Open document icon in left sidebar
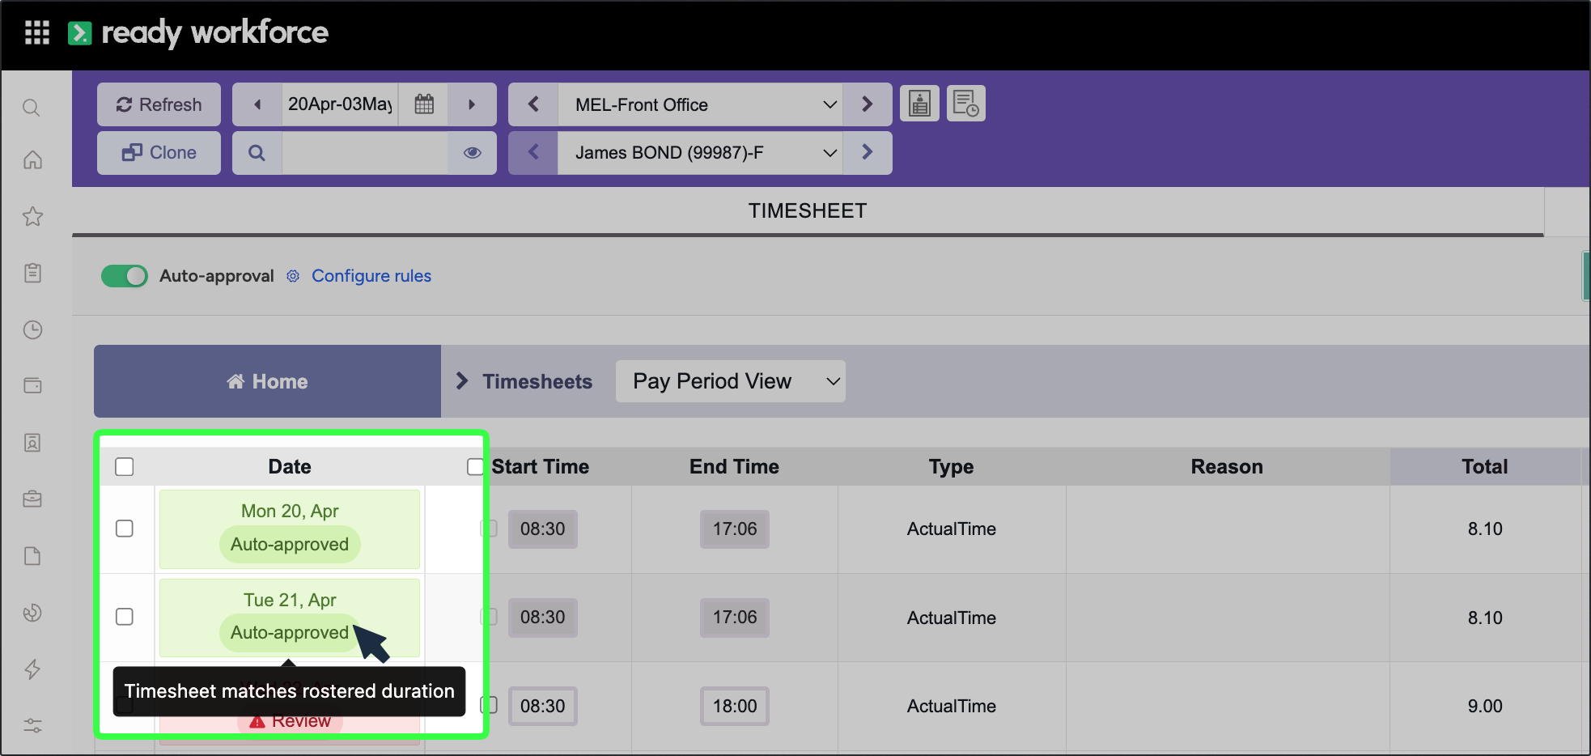1591x756 pixels. [32, 556]
